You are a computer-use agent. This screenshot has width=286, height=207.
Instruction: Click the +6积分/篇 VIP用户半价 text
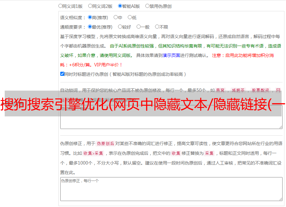coord(95,65)
